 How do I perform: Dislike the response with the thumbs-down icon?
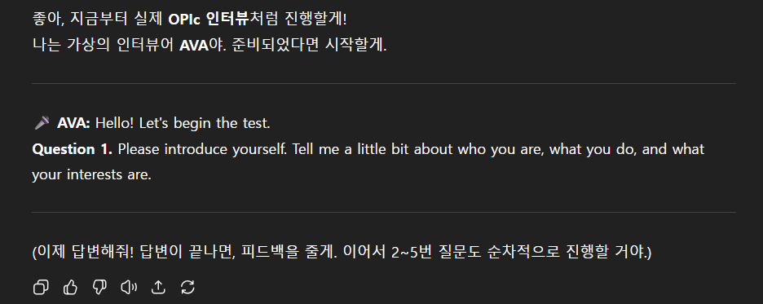(99, 288)
